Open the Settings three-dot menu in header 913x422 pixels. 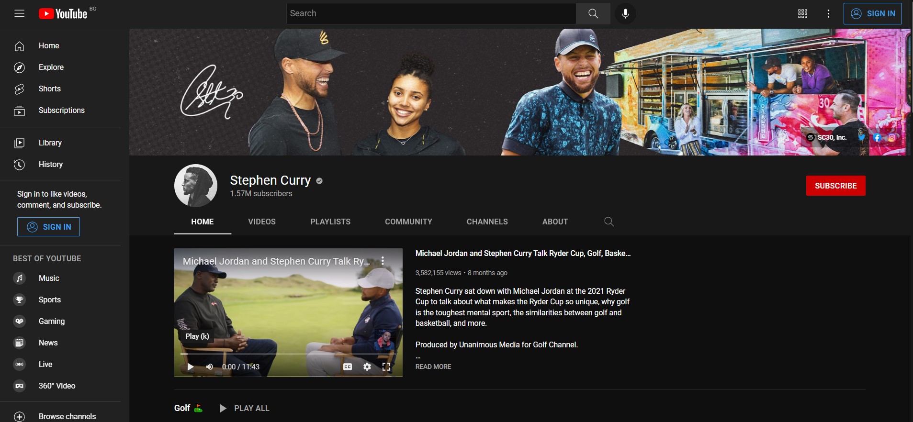pyautogui.click(x=828, y=13)
